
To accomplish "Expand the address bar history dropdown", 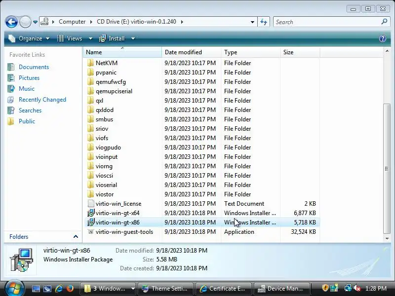I will (252, 22).
